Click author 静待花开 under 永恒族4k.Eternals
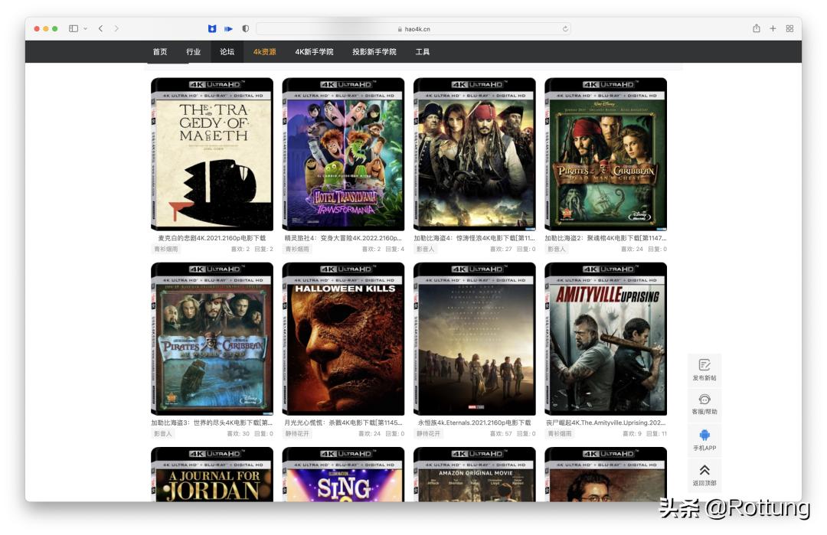The width and height of the screenshot is (827, 535). pyautogui.click(x=429, y=434)
